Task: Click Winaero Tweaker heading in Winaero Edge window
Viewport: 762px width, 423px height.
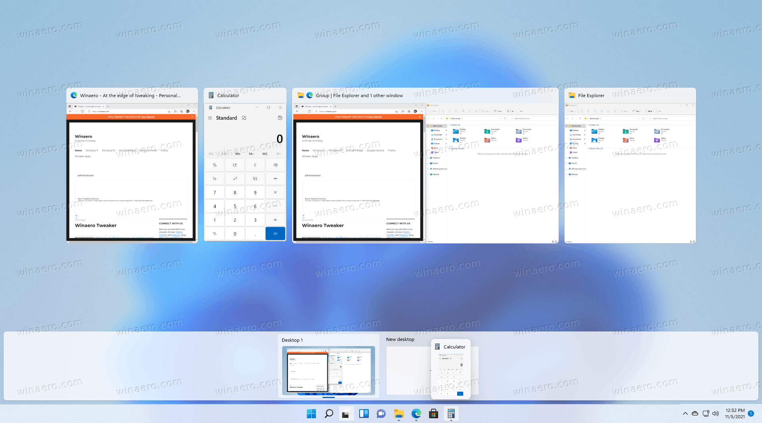Action: [96, 226]
